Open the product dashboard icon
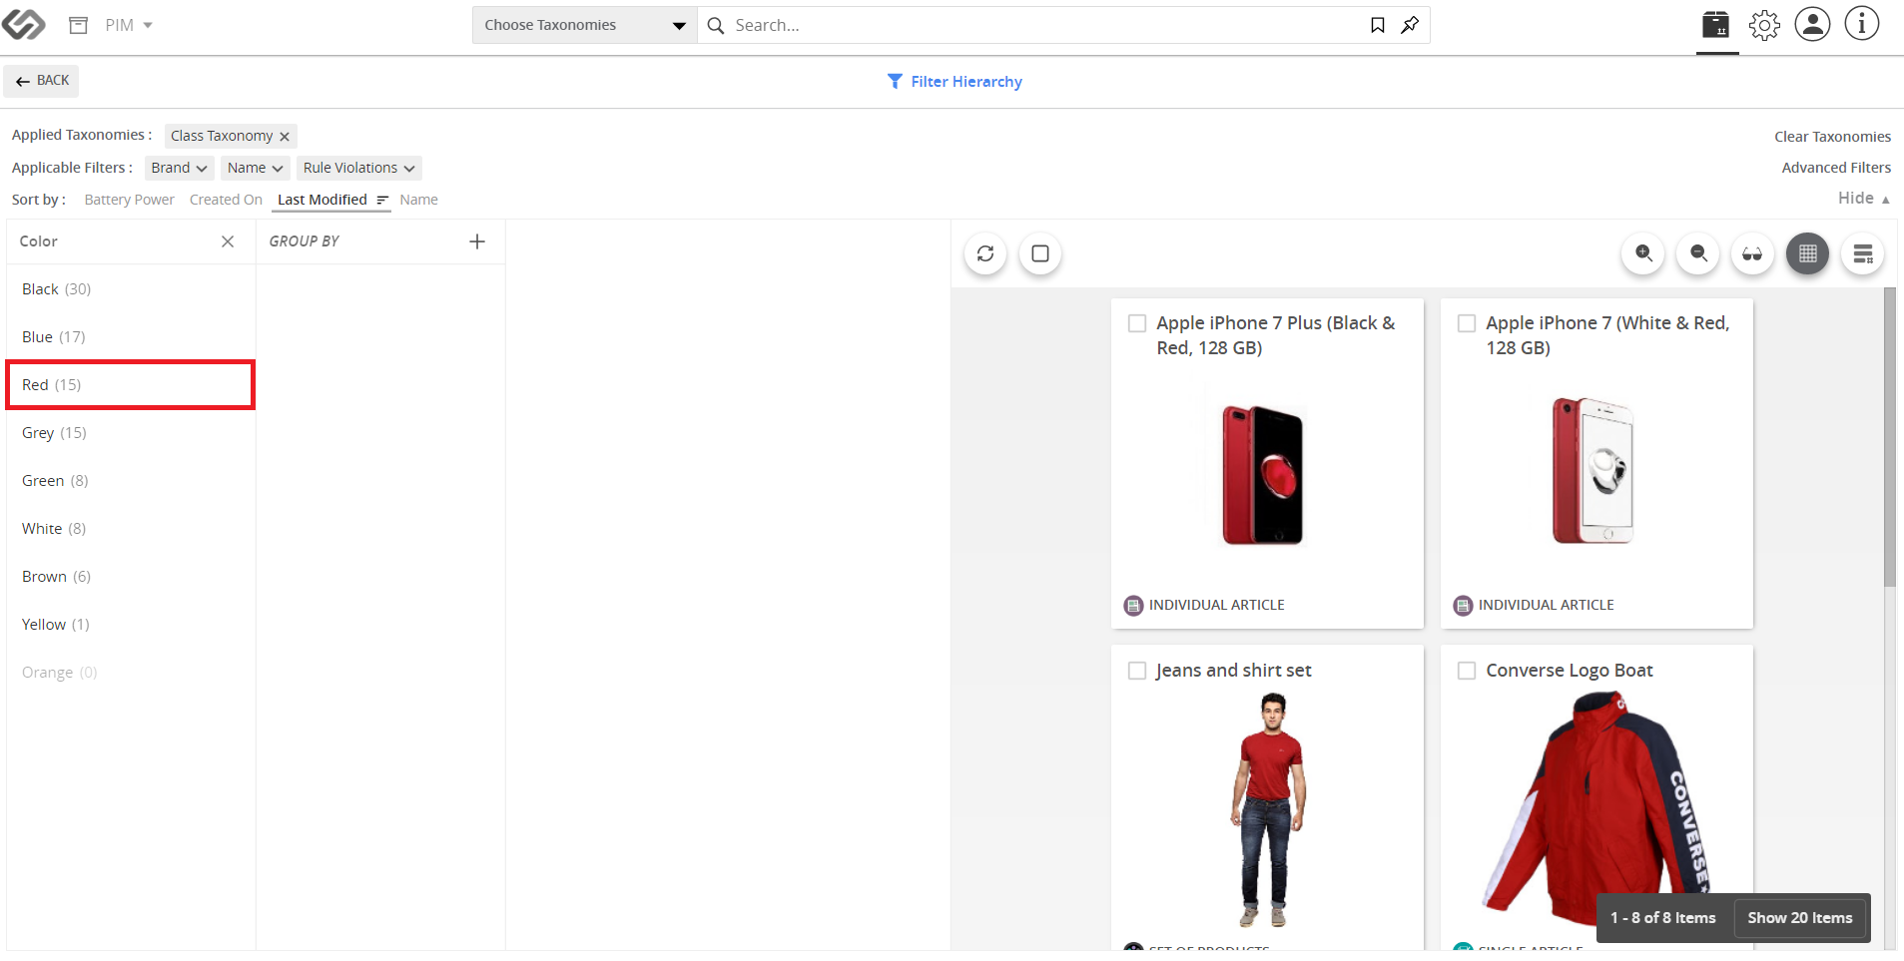This screenshot has width=1904, height=961. (x=1716, y=25)
